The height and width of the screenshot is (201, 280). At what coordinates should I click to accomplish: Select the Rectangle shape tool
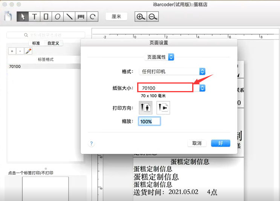click(46, 17)
